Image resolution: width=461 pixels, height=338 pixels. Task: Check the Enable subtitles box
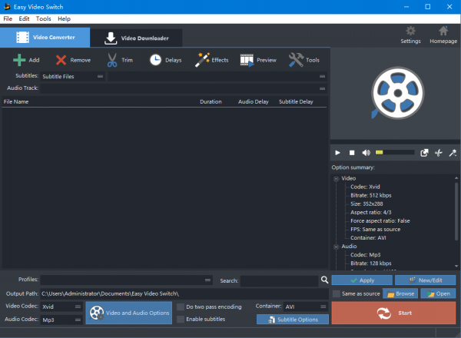click(181, 319)
